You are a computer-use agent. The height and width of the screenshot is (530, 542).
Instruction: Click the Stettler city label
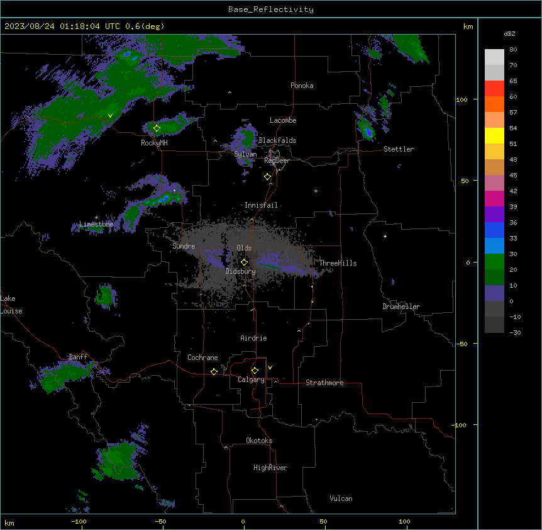click(x=399, y=149)
